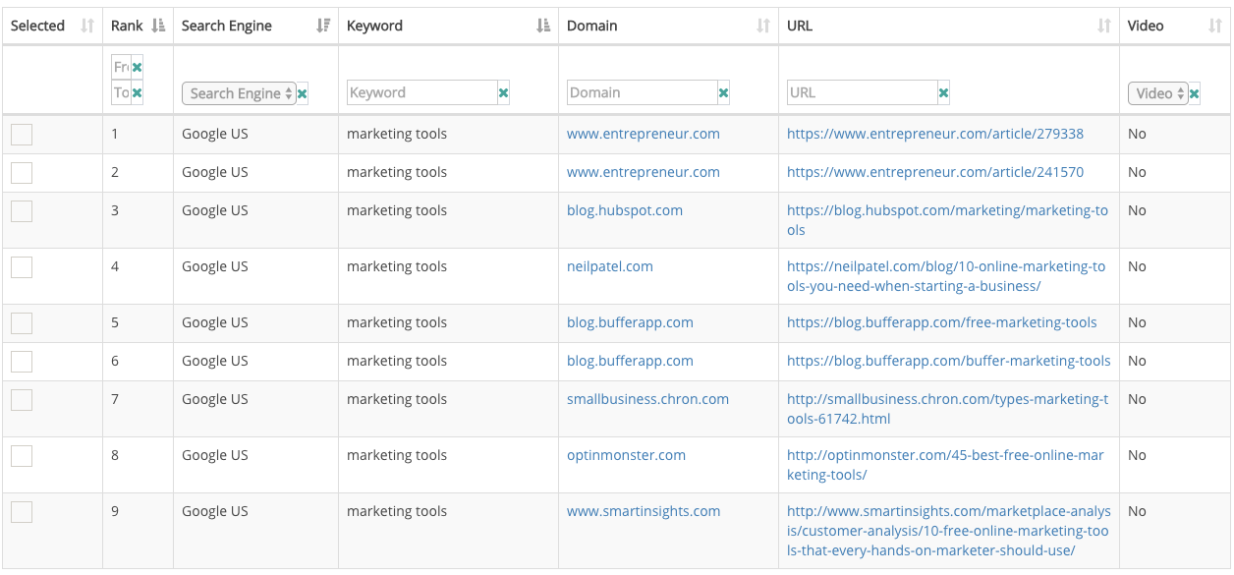1234x575 pixels.
Task: Sort the table by Rank column
Action: tap(159, 27)
